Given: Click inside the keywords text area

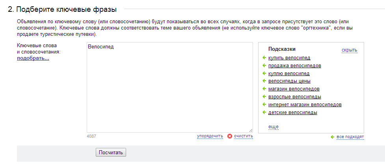Looking at the screenshot, I should pos(170,87).
